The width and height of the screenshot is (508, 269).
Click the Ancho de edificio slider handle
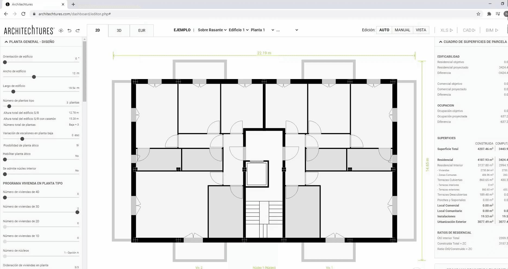click(34, 77)
